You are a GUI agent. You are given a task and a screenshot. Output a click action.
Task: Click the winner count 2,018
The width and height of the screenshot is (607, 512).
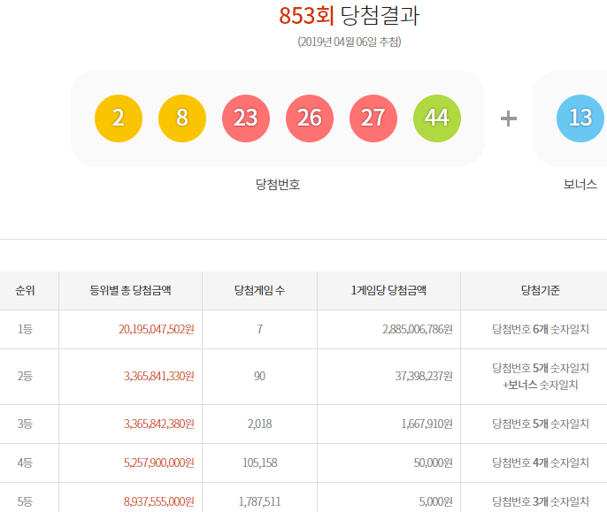click(x=259, y=424)
